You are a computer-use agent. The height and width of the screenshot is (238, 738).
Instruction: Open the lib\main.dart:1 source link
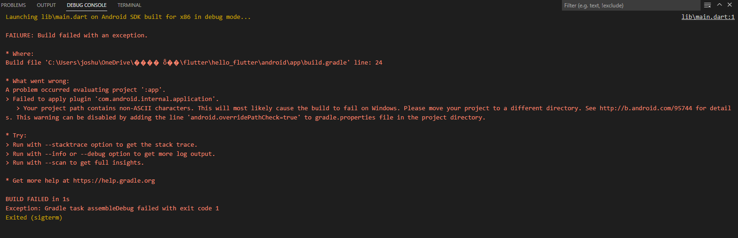[x=708, y=17]
